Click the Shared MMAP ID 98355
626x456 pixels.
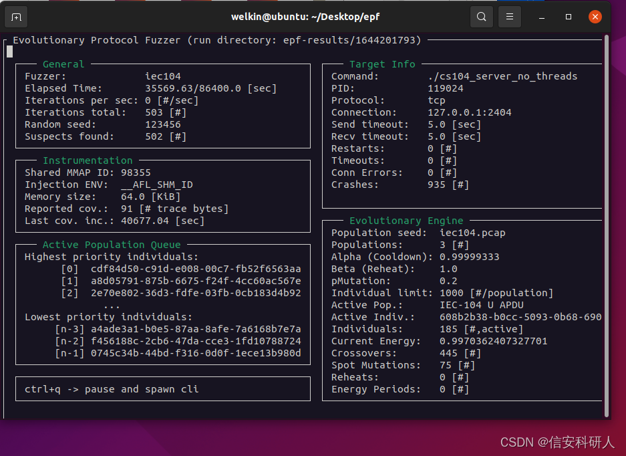(136, 173)
